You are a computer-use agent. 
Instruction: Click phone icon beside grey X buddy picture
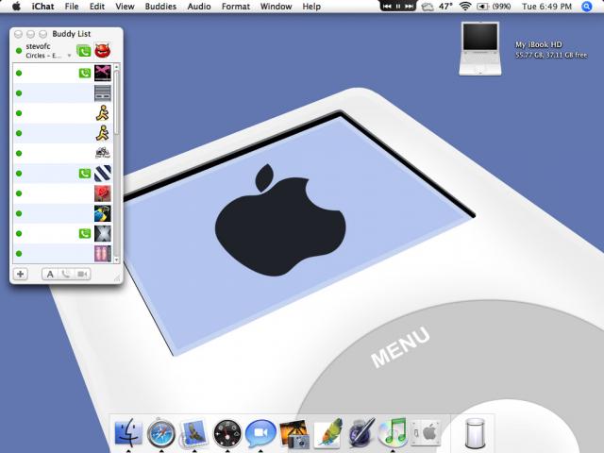coord(85,233)
